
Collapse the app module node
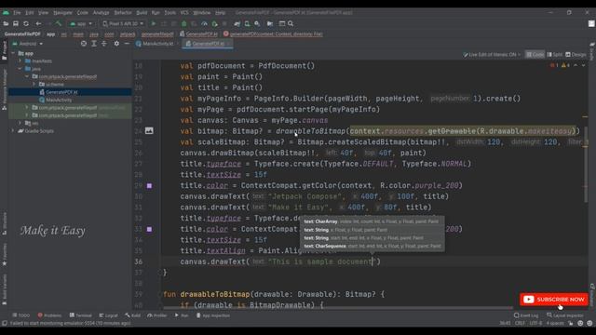13,53
